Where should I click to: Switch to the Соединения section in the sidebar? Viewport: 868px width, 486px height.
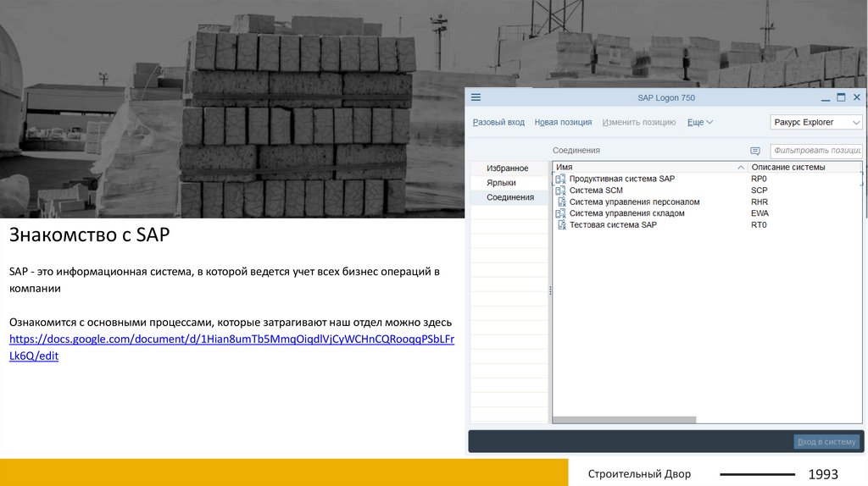pyautogui.click(x=510, y=197)
